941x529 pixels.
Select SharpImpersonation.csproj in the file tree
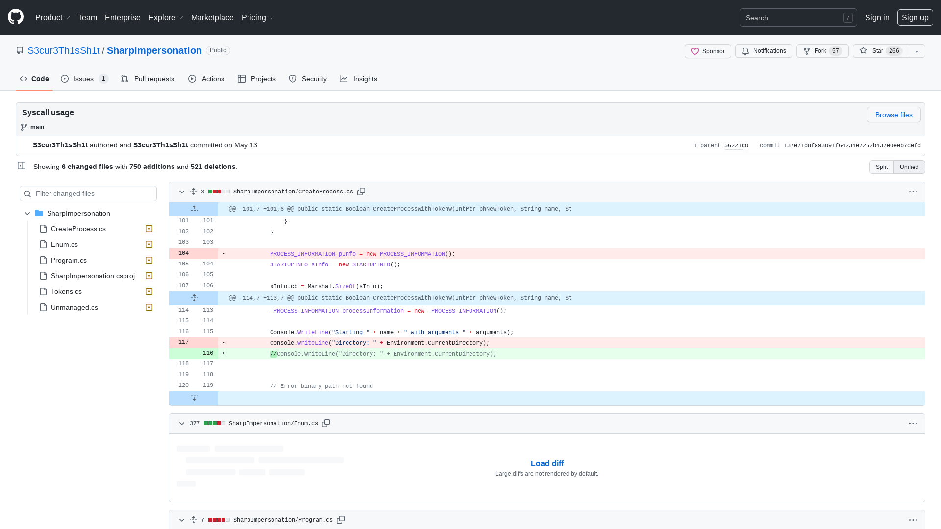point(93,276)
